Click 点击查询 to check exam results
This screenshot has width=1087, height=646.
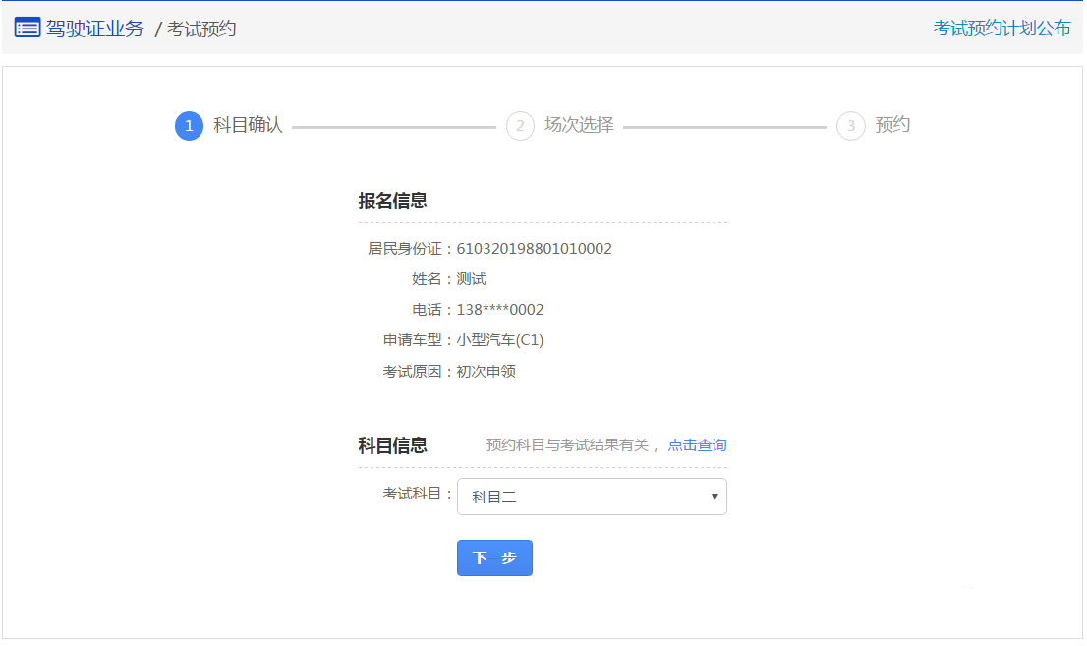pyautogui.click(x=697, y=444)
